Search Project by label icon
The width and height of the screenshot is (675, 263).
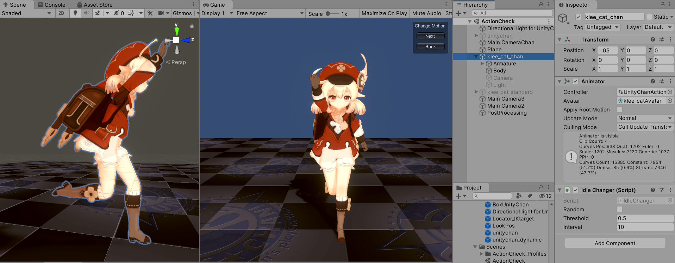[530, 196]
